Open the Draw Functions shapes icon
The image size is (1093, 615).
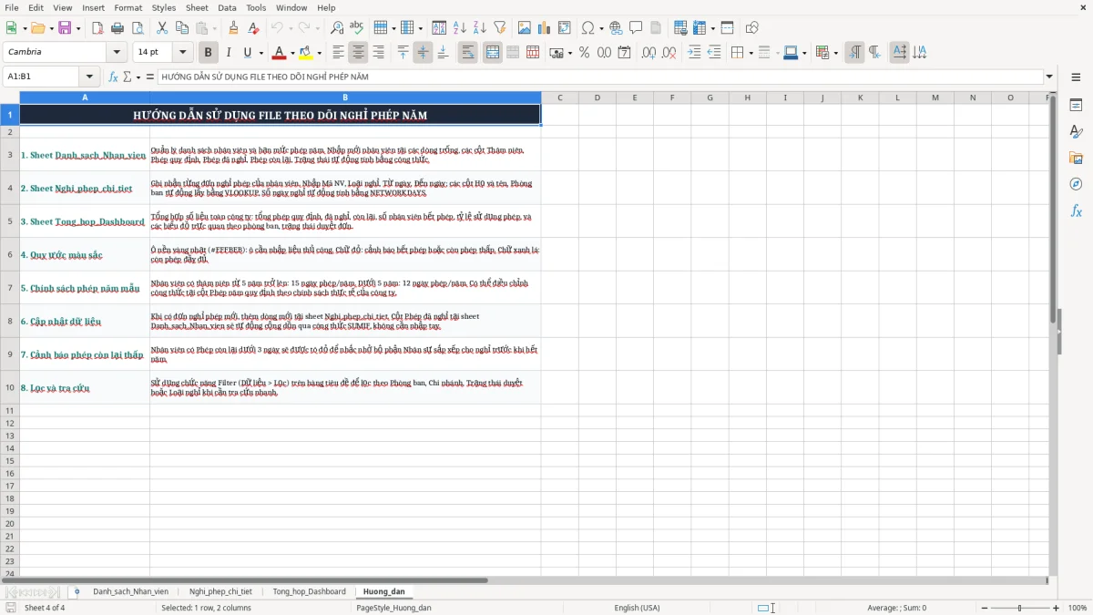click(x=752, y=28)
